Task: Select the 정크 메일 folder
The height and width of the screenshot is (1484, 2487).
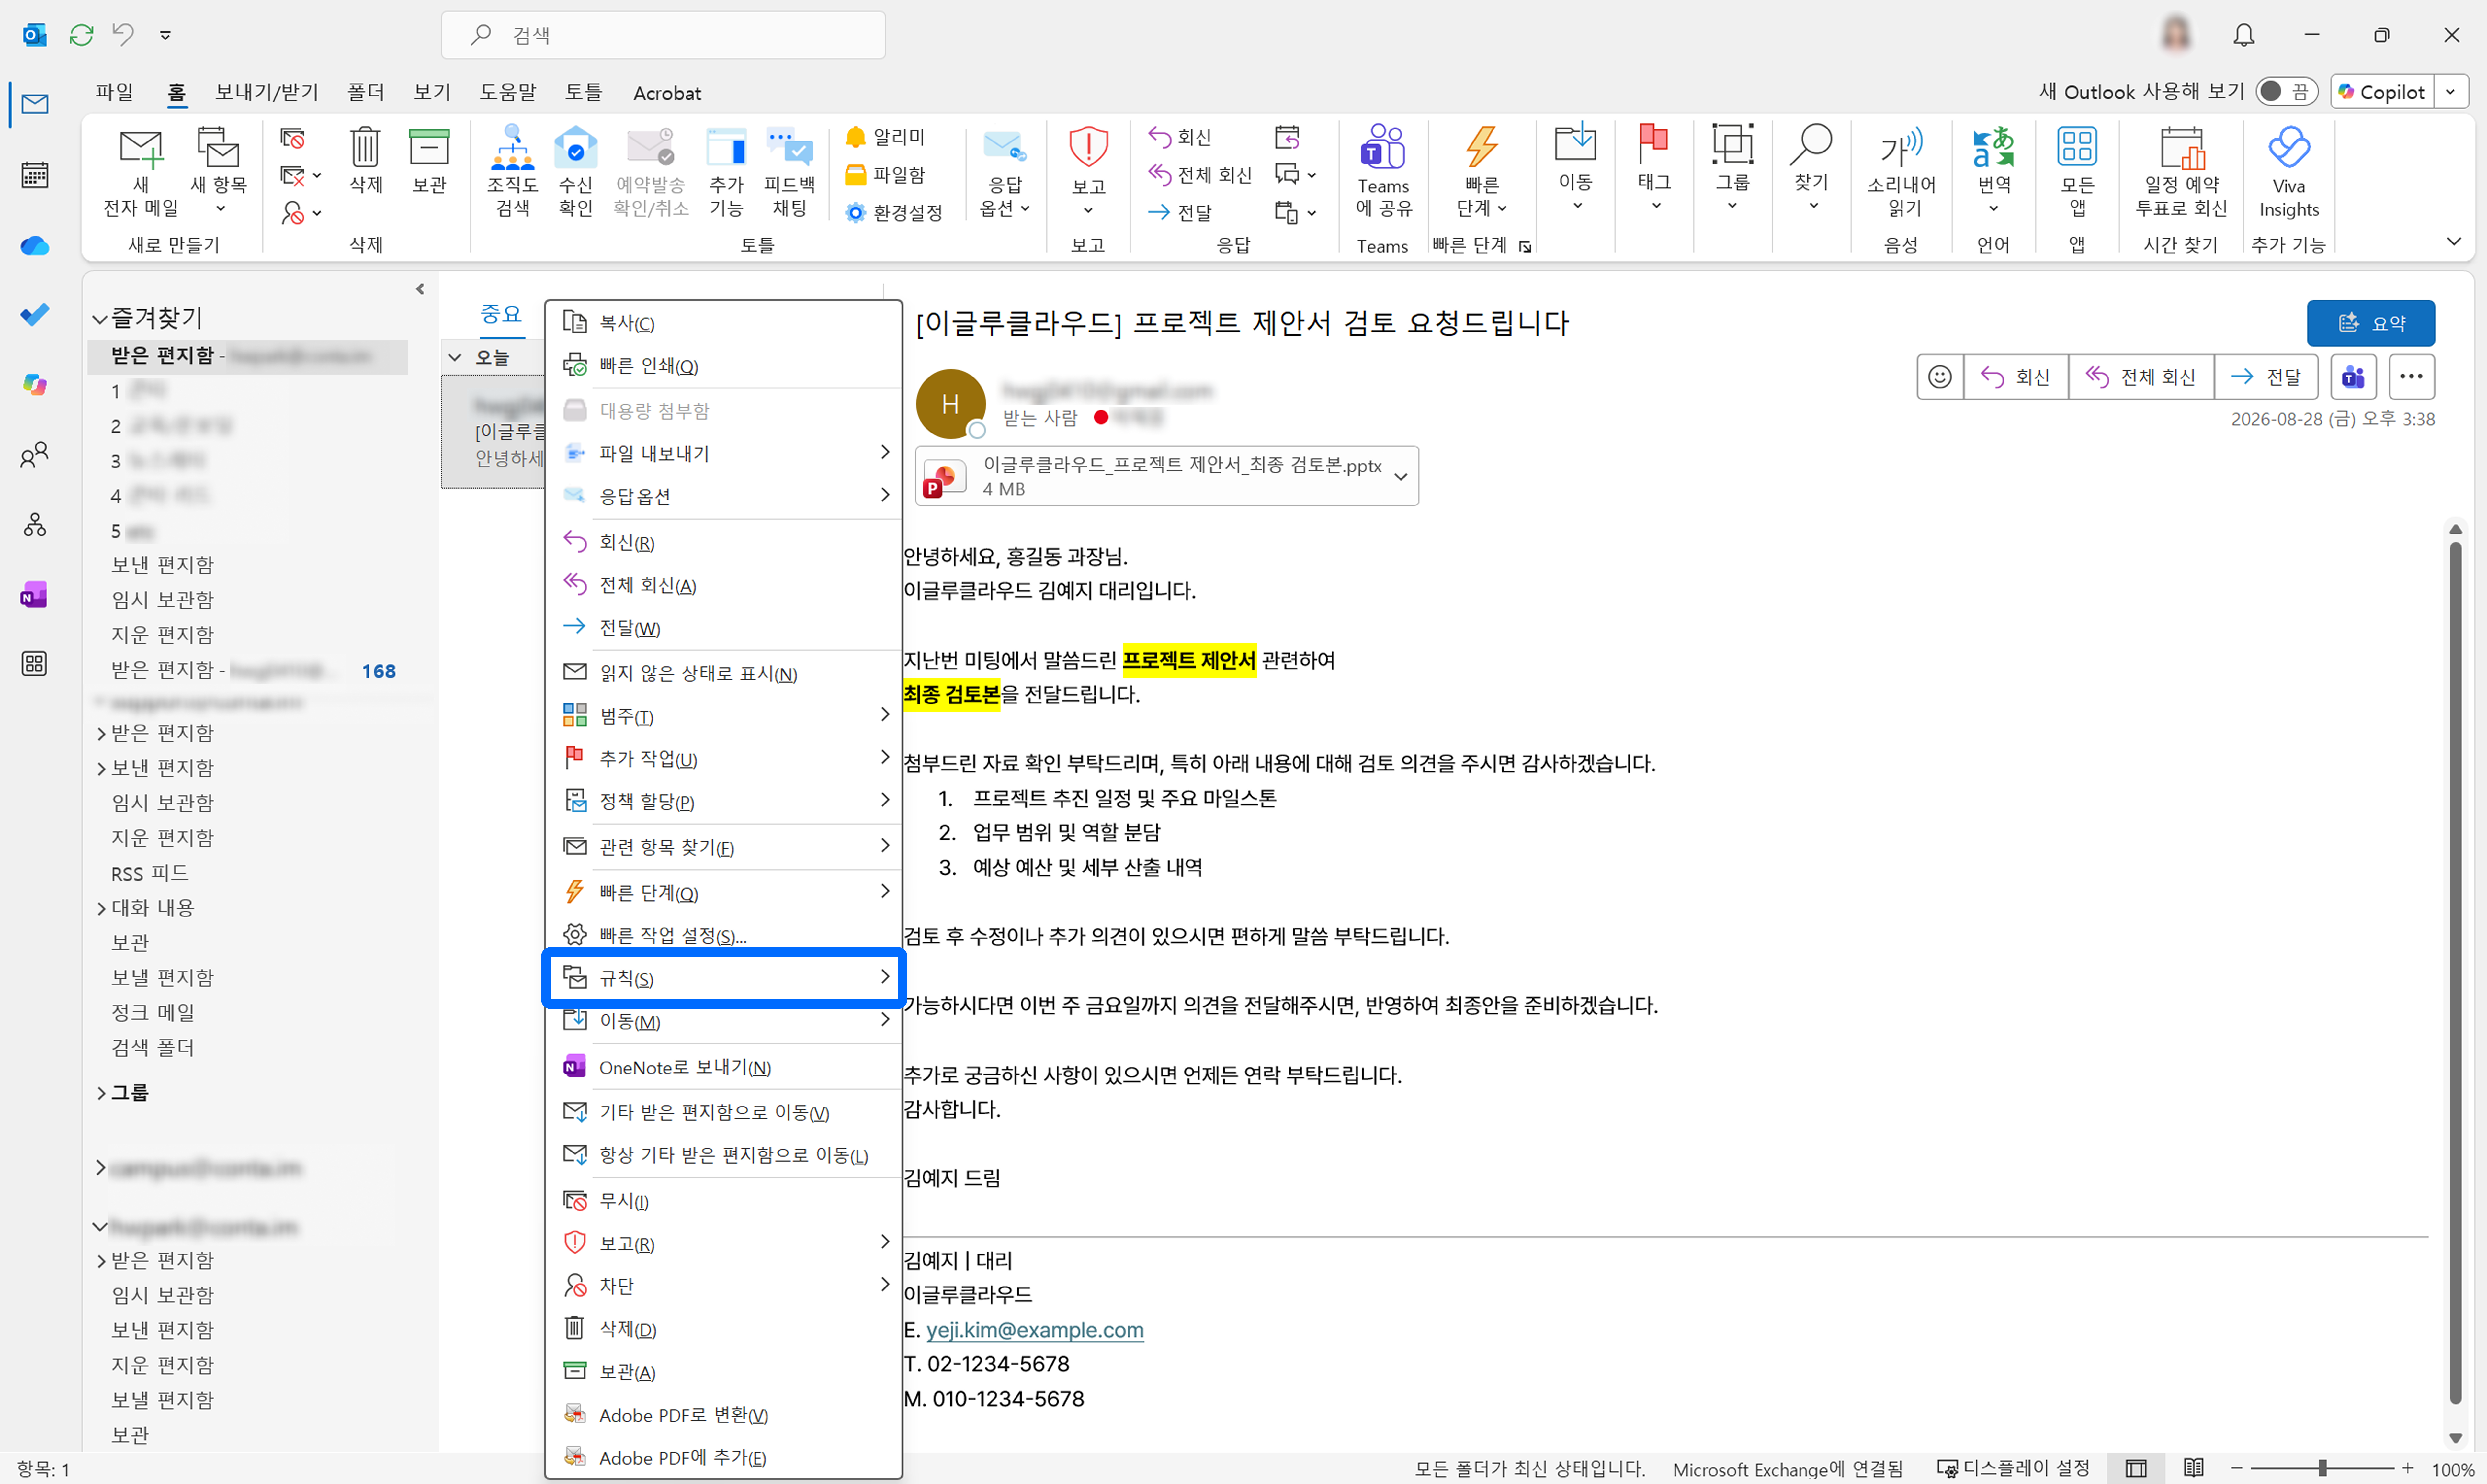Action: click(x=153, y=1013)
